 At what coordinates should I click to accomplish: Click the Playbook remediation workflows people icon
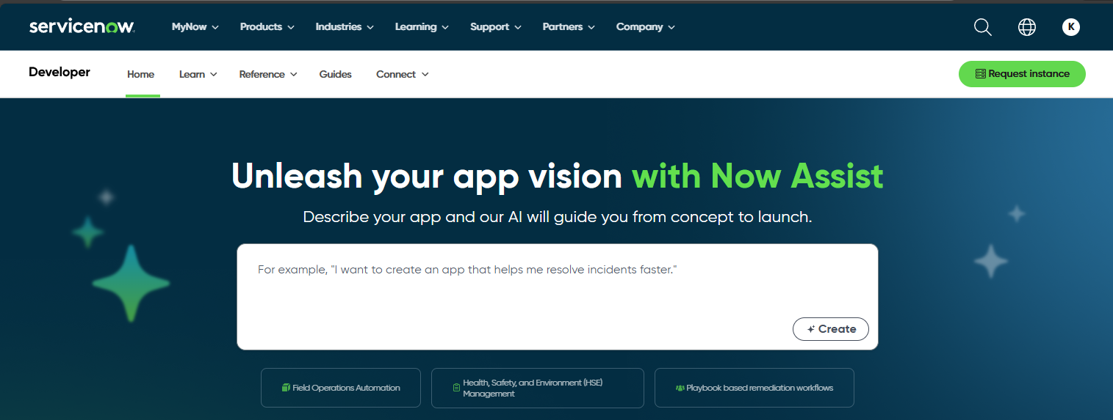680,388
